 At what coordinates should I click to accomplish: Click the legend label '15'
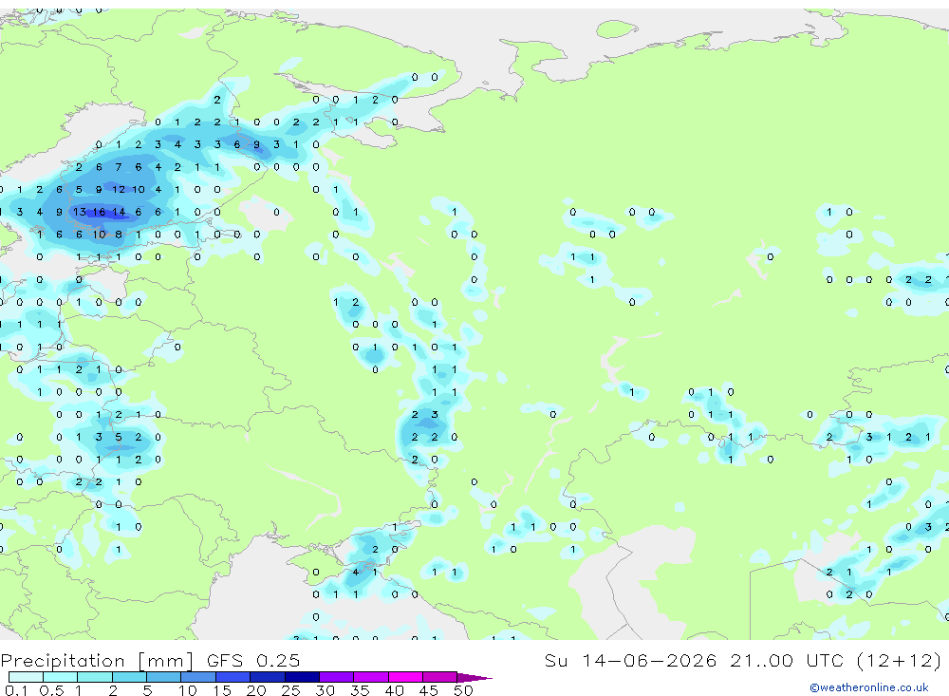[221, 690]
